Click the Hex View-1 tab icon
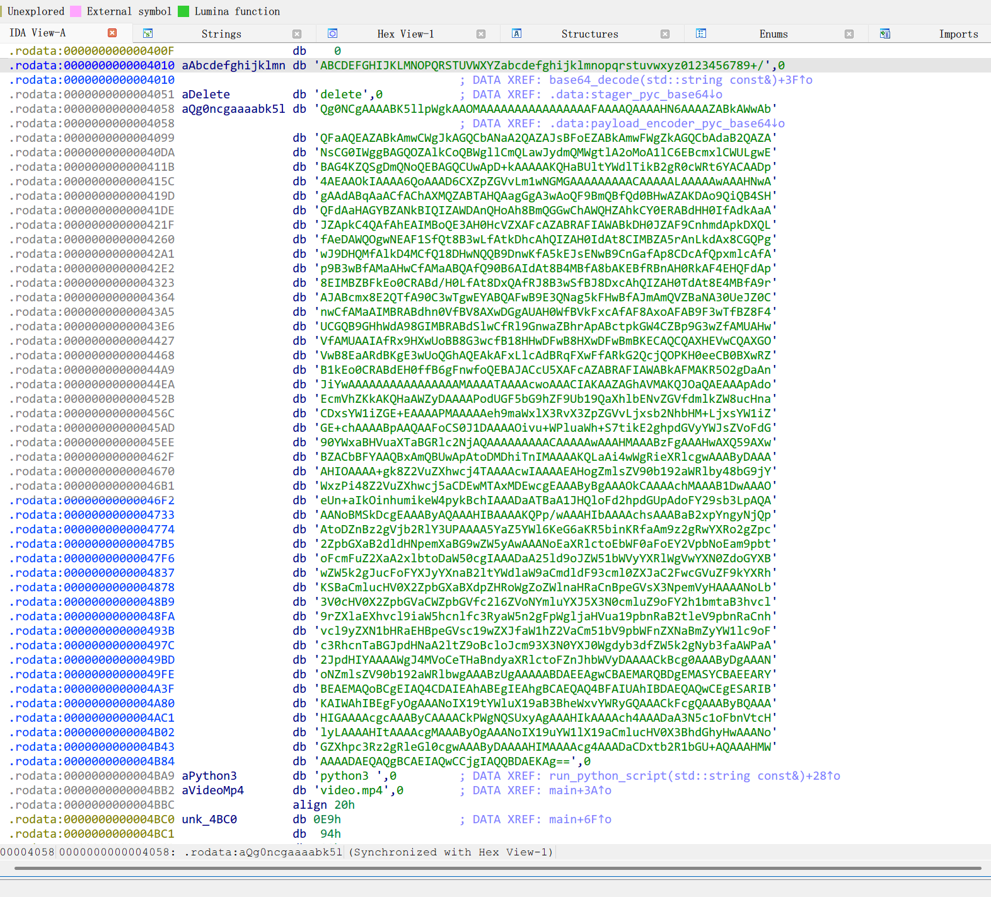This screenshot has width=991, height=897. (332, 33)
